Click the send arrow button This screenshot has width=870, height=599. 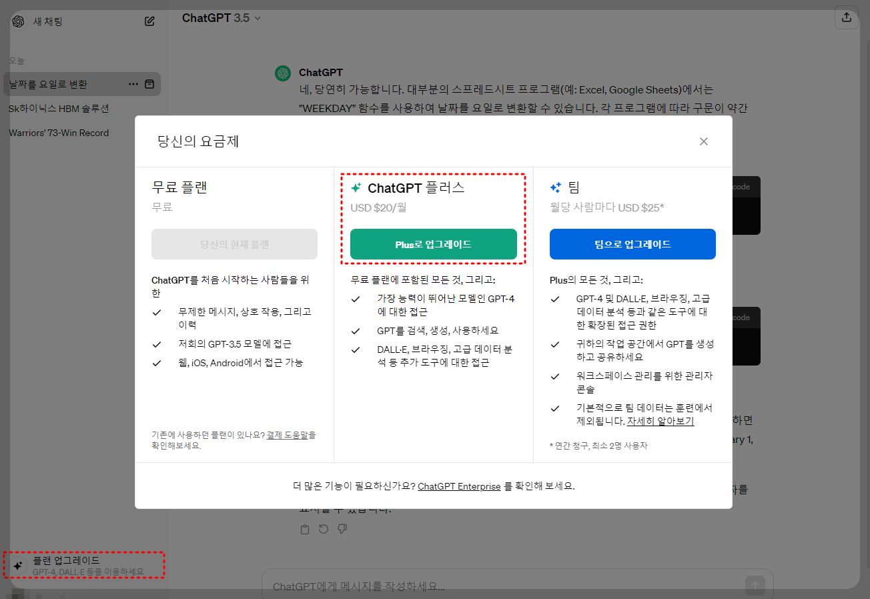point(755,586)
